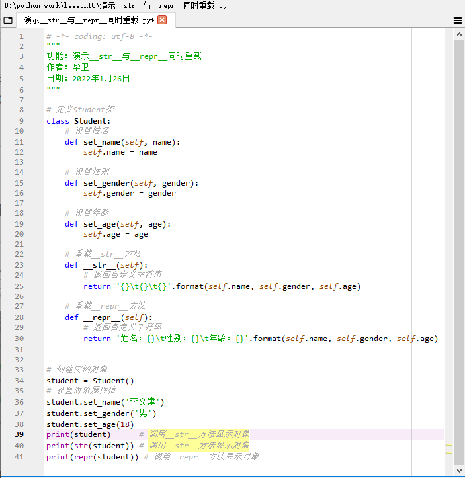The image size is (465, 478).
Task: Click 'def __str__(self):' definition
Action: coord(106,265)
